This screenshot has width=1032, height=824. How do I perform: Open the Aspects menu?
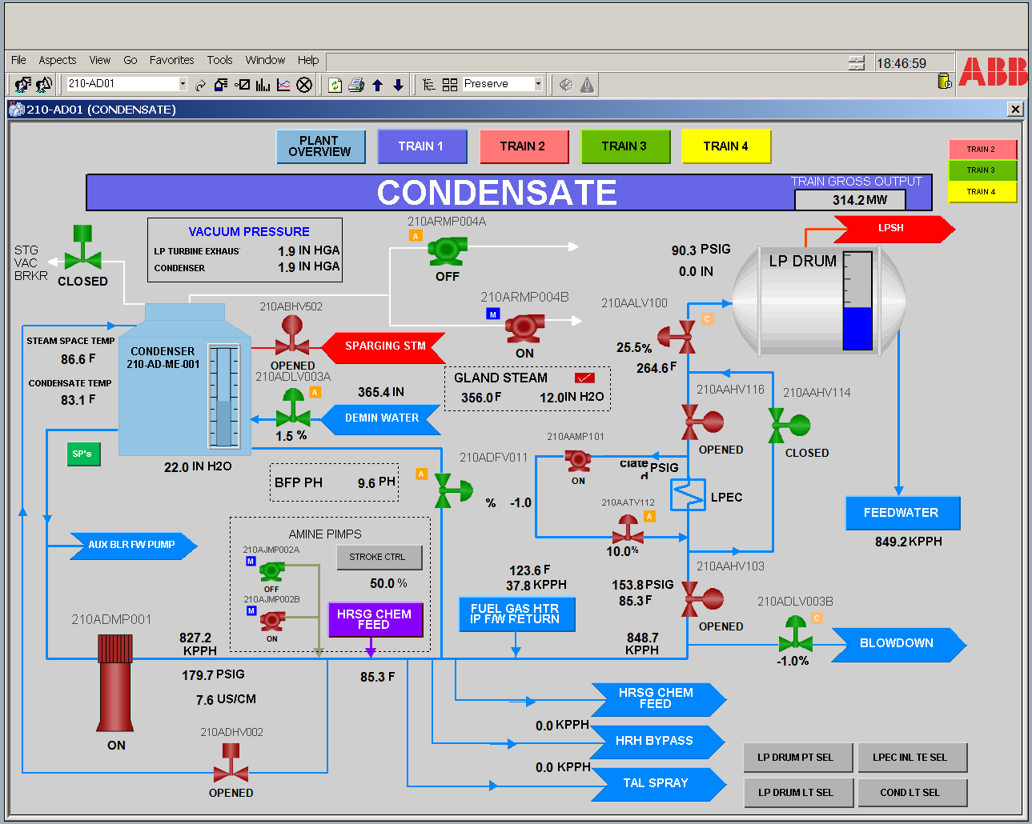coord(57,60)
